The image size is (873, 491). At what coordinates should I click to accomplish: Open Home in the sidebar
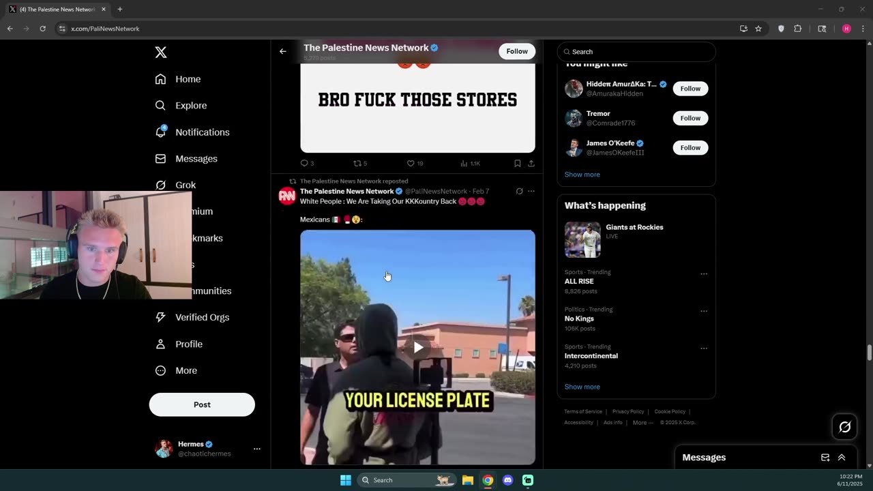pyautogui.click(x=178, y=79)
